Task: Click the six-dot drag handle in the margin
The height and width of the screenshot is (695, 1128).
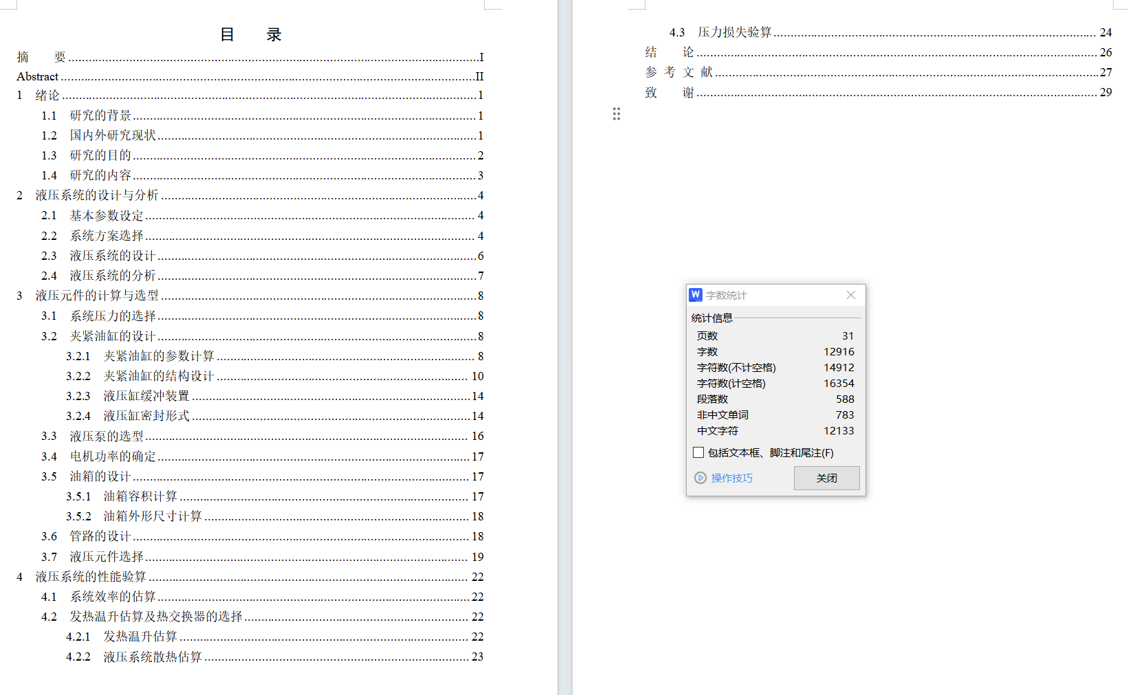Action: [617, 113]
